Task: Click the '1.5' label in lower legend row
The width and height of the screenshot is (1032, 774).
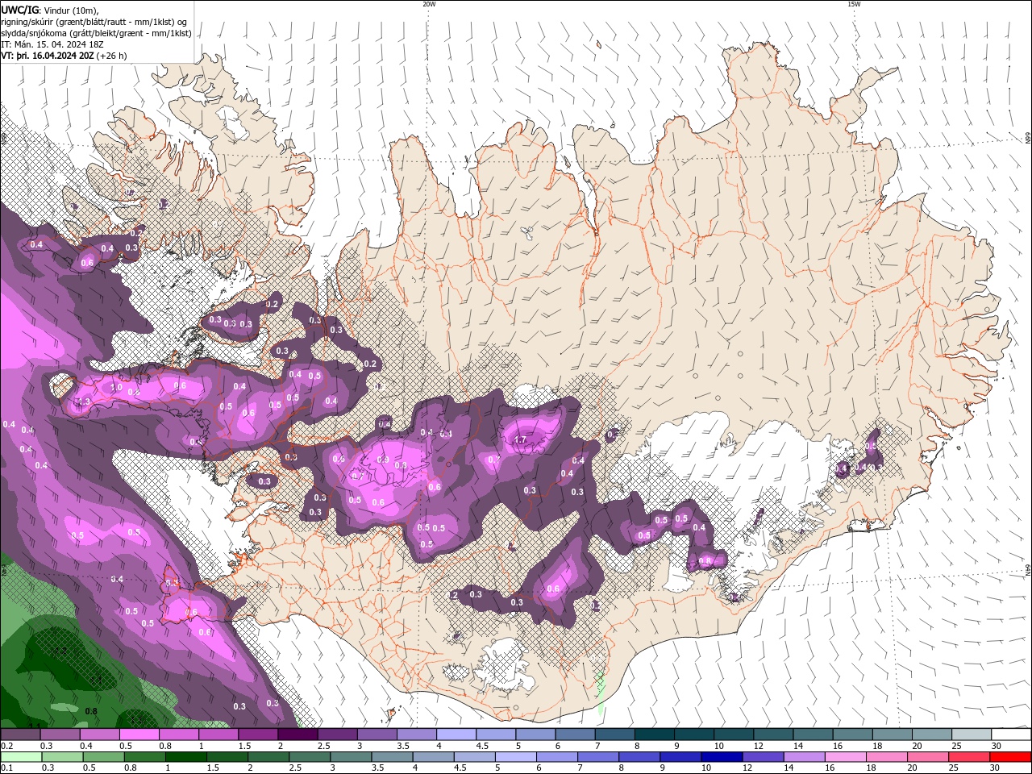Action: [214, 768]
